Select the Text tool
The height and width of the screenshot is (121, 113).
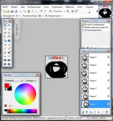5,56
